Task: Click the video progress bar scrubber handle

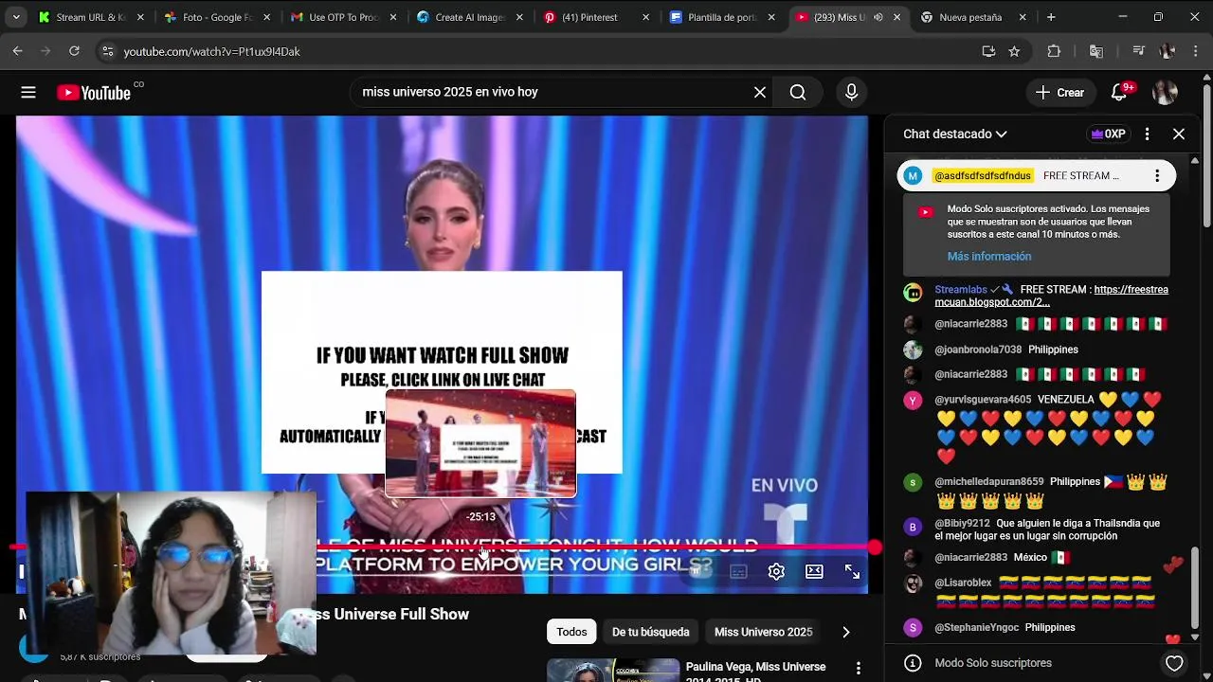Action: tap(874, 547)
